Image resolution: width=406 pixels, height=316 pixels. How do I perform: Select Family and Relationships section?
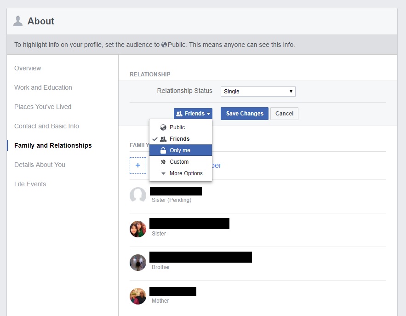pos(53,145)
